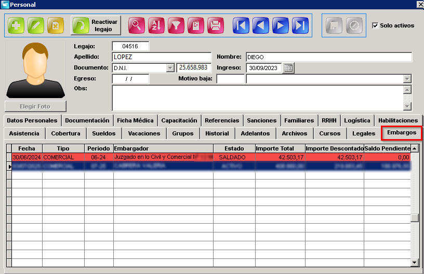Click the Reactivar legajo button
This screenshot has height=274, width=424.
coord(96,25)
